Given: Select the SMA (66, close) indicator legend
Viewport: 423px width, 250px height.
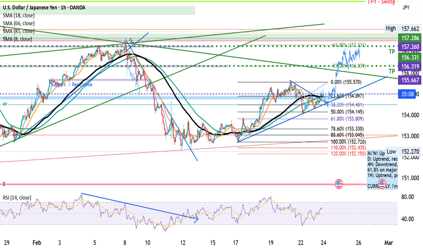Looking at the screenshot, I should [18, 23].
